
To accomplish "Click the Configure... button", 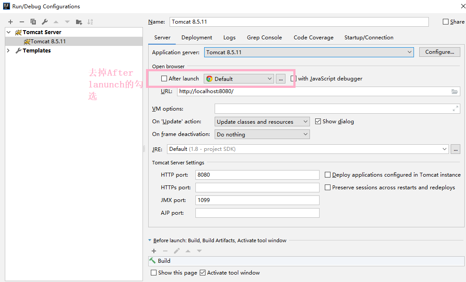I will [x=439, y=52].
